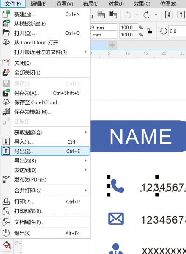Open the 文件(F) menu
Image resolution: width=186 pixels, height=254 pixels.
point(13,3)
